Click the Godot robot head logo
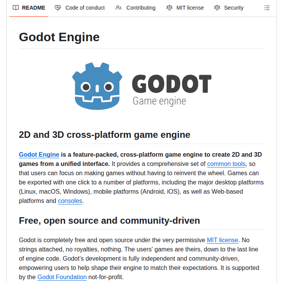The width and height of the screenshot is (283, 283). coord(97,86)
